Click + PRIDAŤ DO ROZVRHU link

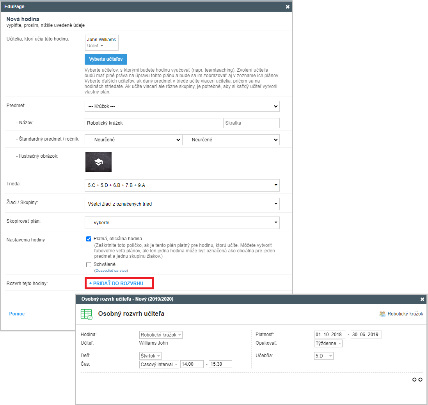(x=116, y=283)
